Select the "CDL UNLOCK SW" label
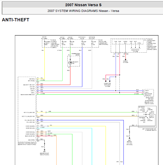Screen dimensions: 163x165 point(30,120)
